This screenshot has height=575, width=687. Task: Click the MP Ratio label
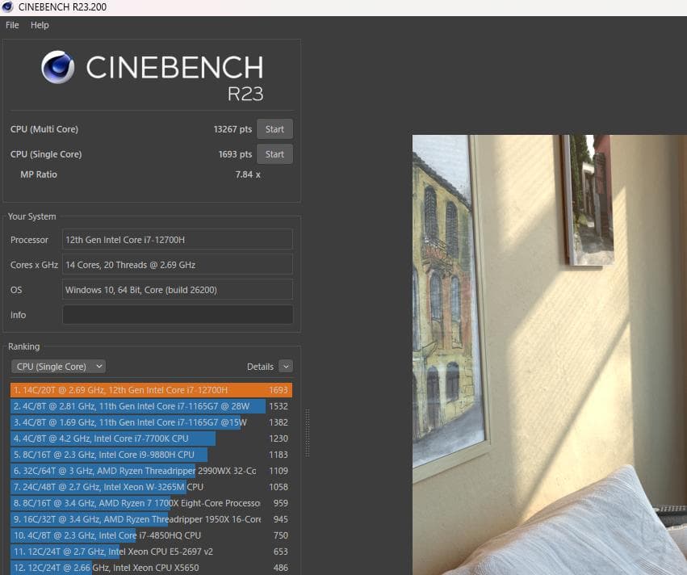tap(39, 174)
